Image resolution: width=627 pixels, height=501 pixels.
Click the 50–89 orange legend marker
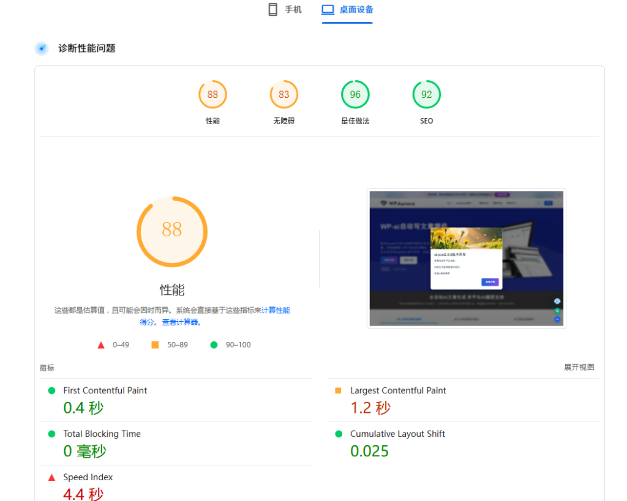[155, 344]
